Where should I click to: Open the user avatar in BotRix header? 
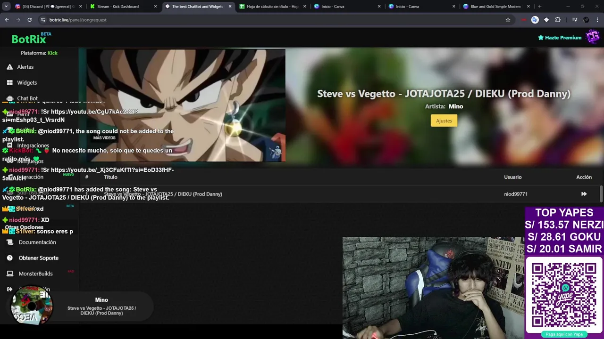(x=593, y=37)
